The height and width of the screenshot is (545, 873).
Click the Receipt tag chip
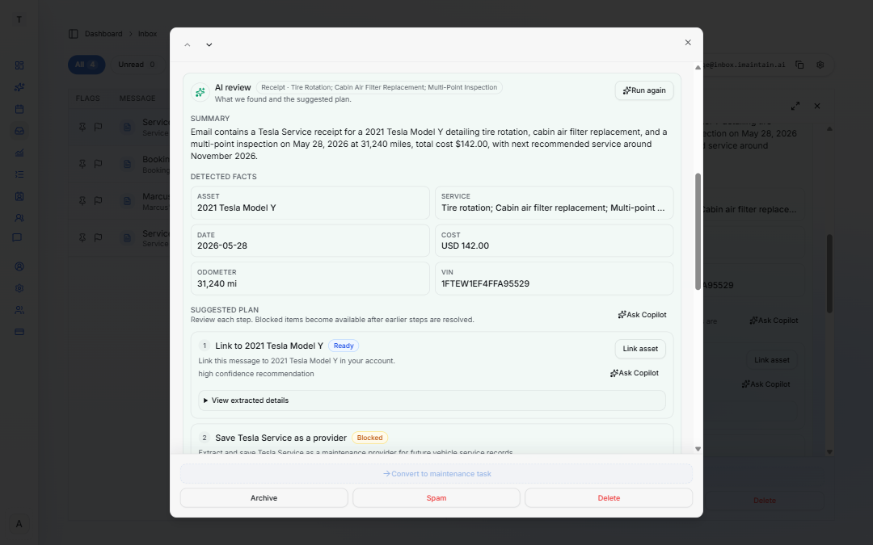(x=379, y=87)
